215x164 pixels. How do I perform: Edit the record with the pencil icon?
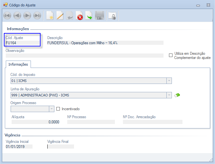[60, 16]
